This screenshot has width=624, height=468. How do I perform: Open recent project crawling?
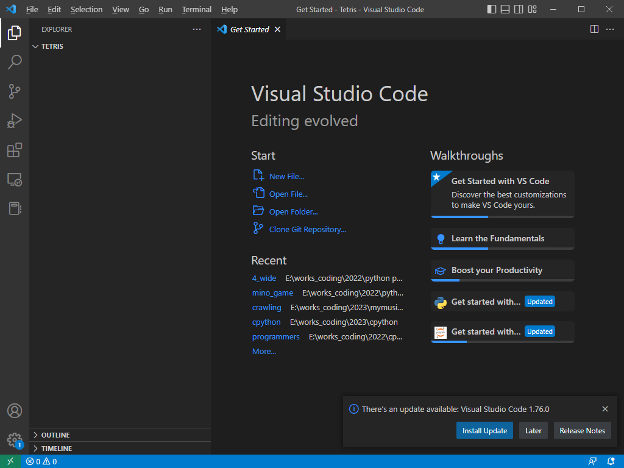267,308
